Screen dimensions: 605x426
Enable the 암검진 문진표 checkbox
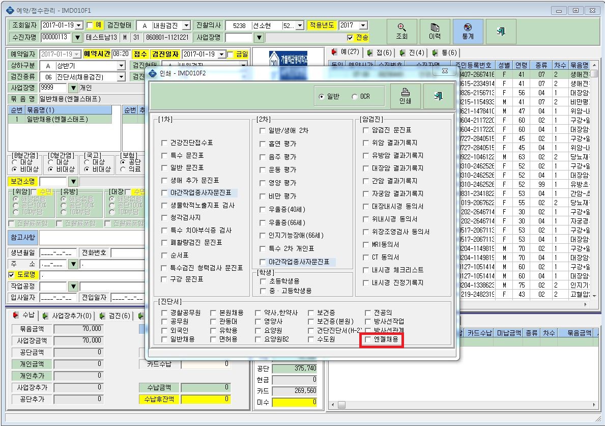pos(366,130)
